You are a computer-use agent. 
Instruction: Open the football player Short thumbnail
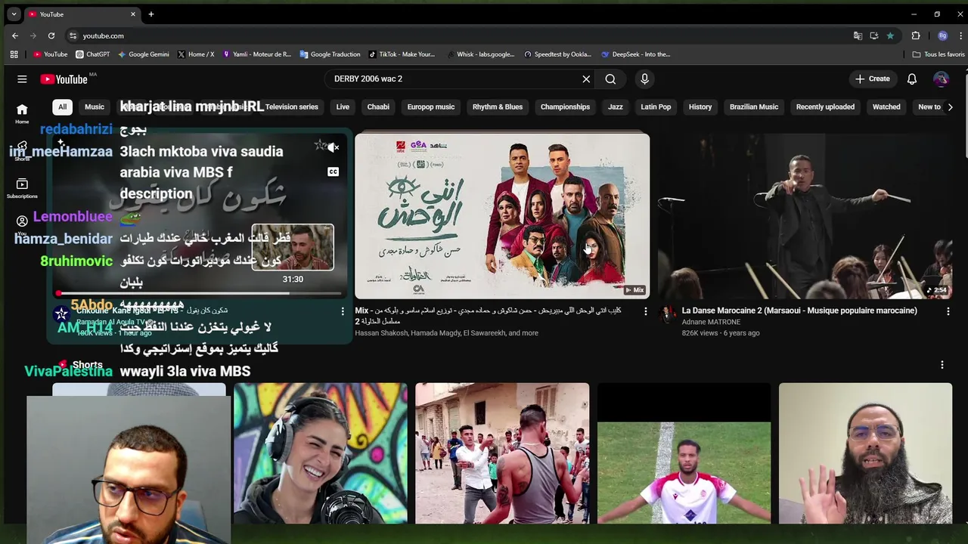pos(684,453)
